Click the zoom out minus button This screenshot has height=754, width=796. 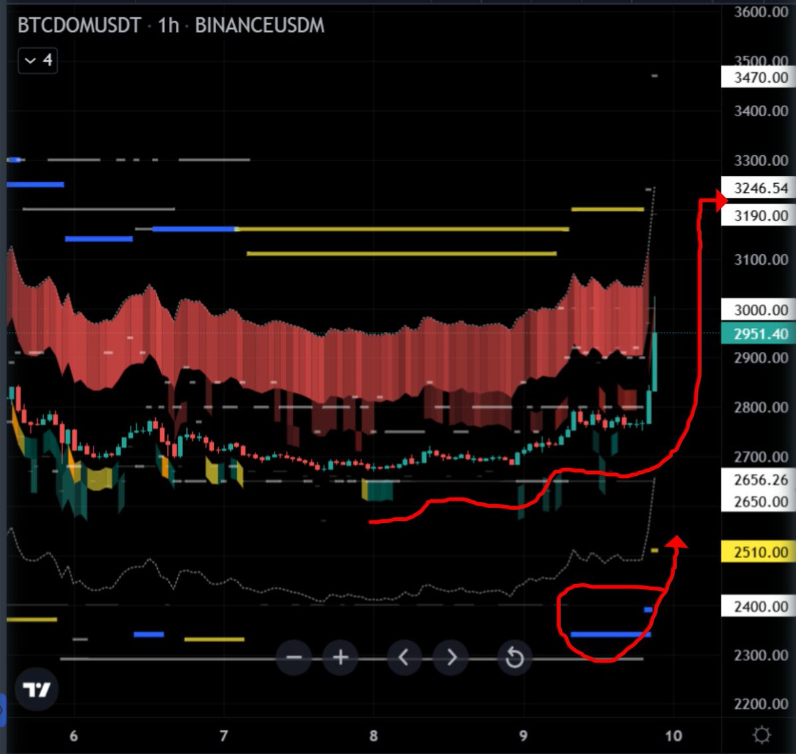[x=294, y=657]
